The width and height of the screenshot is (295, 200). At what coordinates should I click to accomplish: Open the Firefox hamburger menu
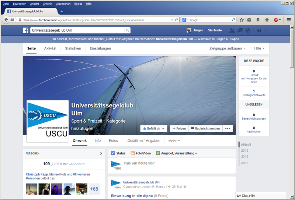click(289, 20)
